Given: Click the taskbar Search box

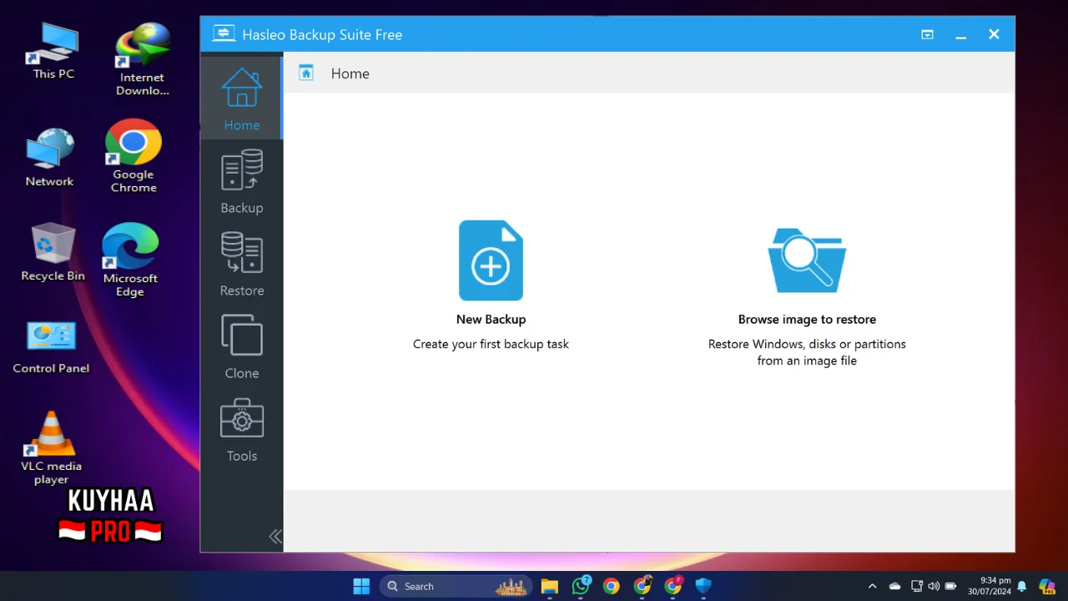Looking at the screenshot, I should click(x=456, y=586).
